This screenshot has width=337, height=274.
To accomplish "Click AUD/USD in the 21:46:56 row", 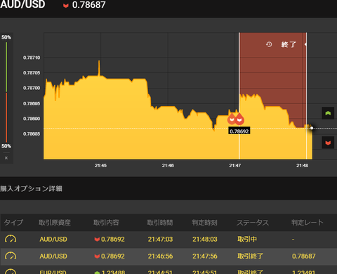I will [x=53, y=256].
